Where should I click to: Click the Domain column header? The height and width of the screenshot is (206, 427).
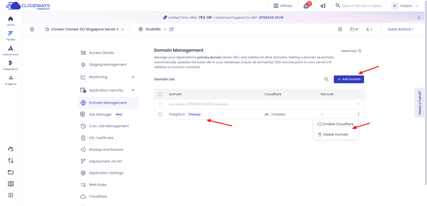point(175,94)
